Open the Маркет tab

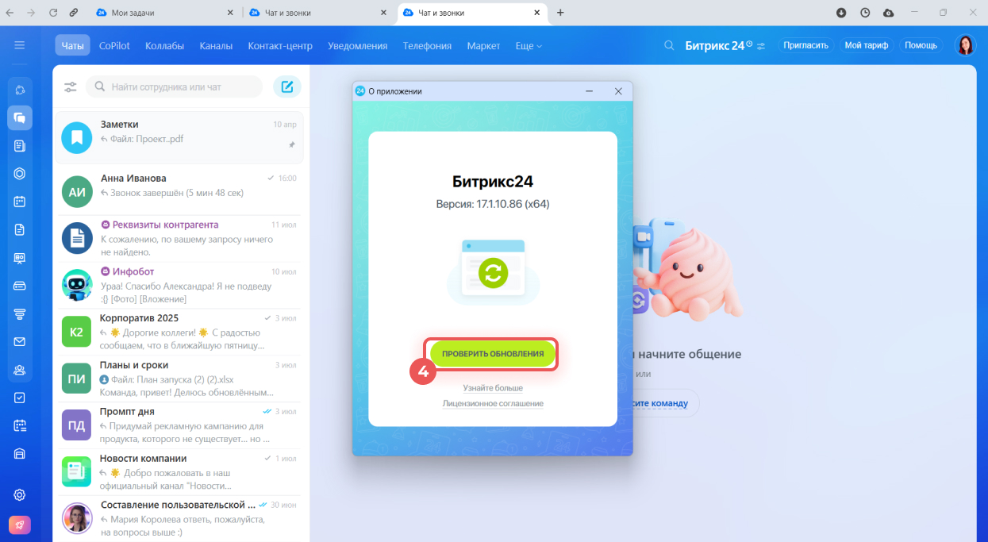[483, 46]
